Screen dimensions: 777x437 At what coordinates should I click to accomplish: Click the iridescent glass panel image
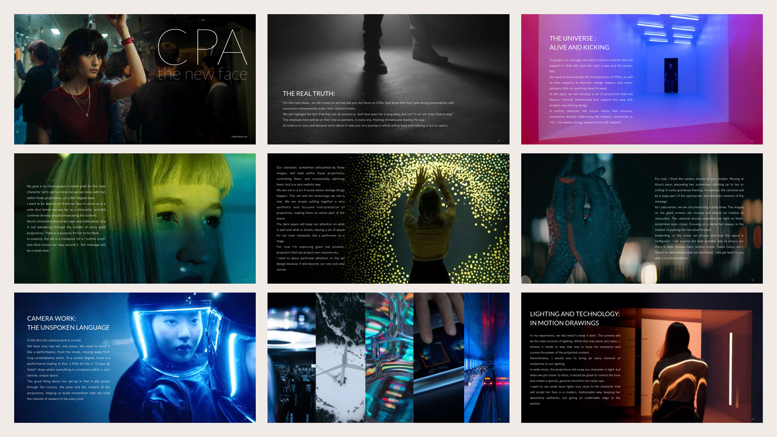click(x=389, y=357)
